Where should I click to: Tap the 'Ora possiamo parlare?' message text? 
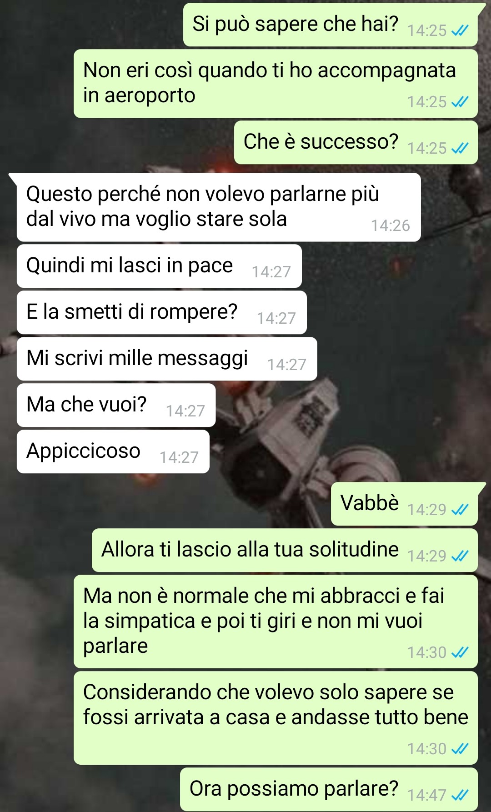pos(294,789)
